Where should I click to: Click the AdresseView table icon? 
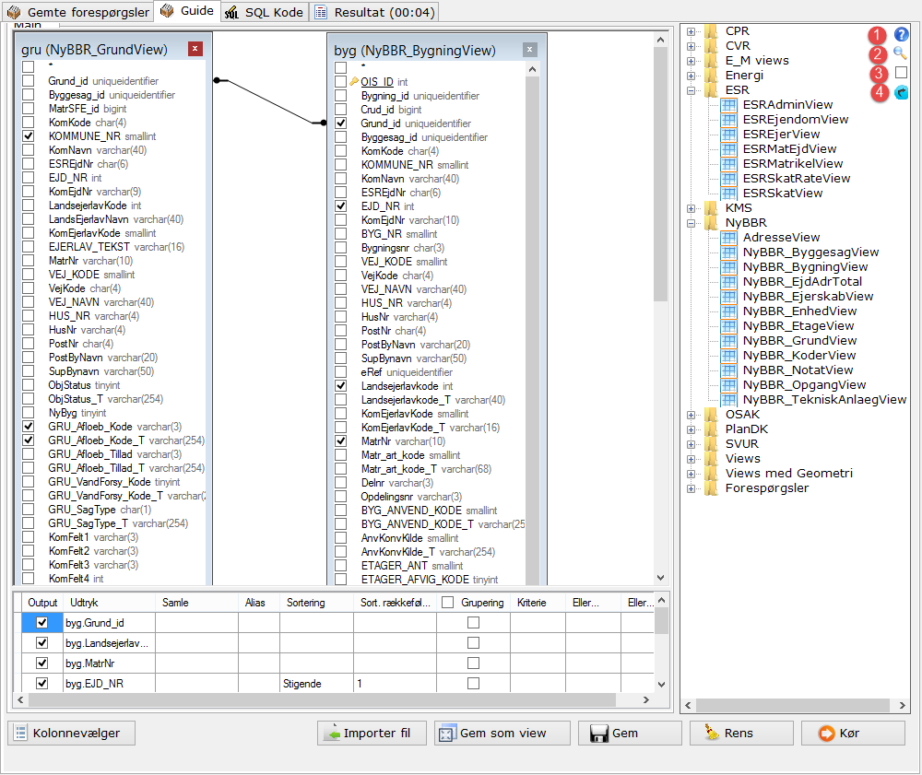(x=728, y=237)
